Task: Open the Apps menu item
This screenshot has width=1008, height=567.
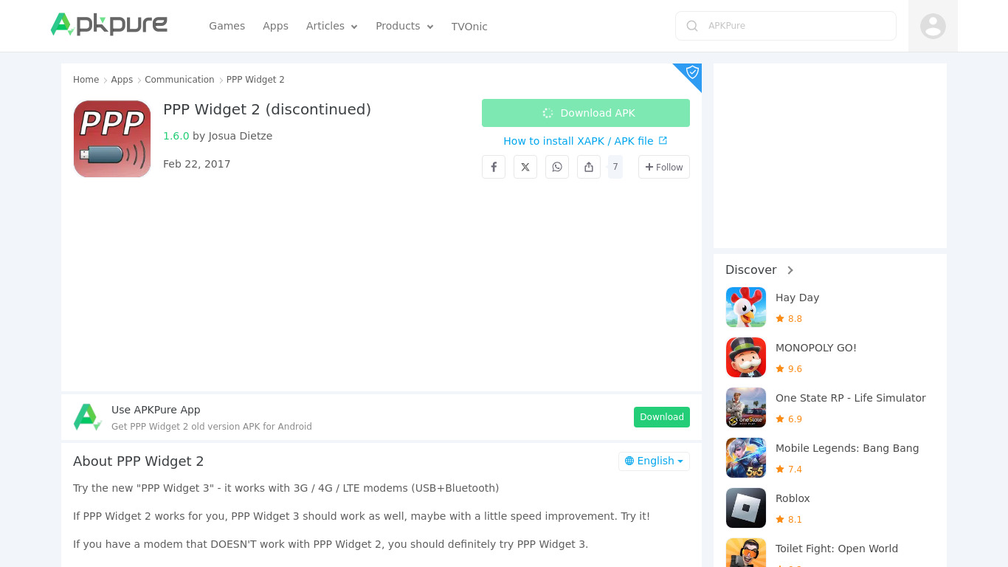Action: (x=275, y=26)
